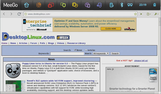Open the page menu dropdown icon
This screenshot has height=94, width=161.
(x=149, y=14)
